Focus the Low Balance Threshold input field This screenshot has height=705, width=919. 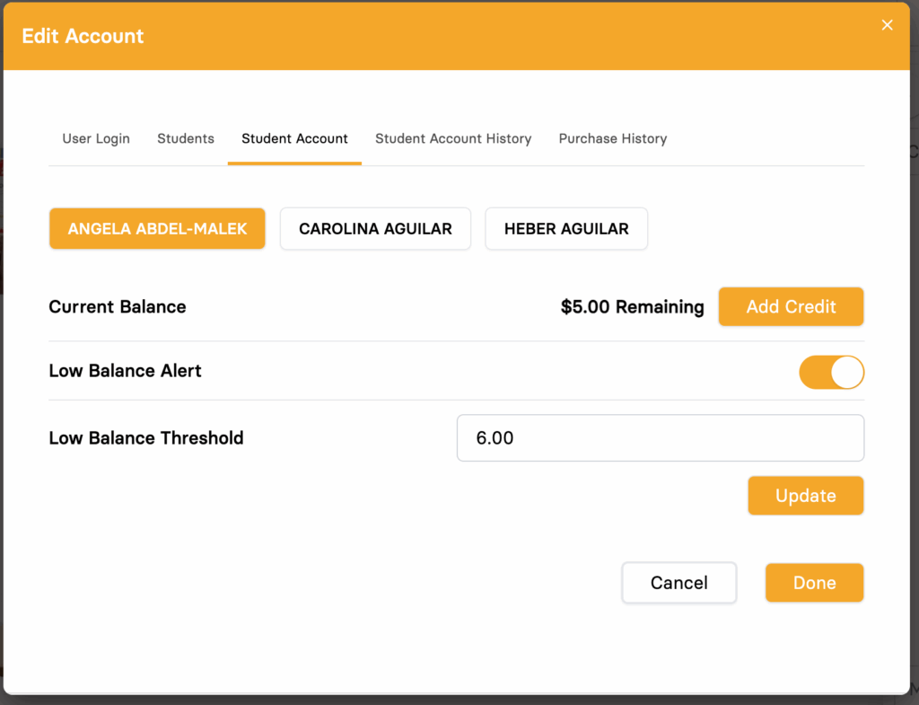660,438
